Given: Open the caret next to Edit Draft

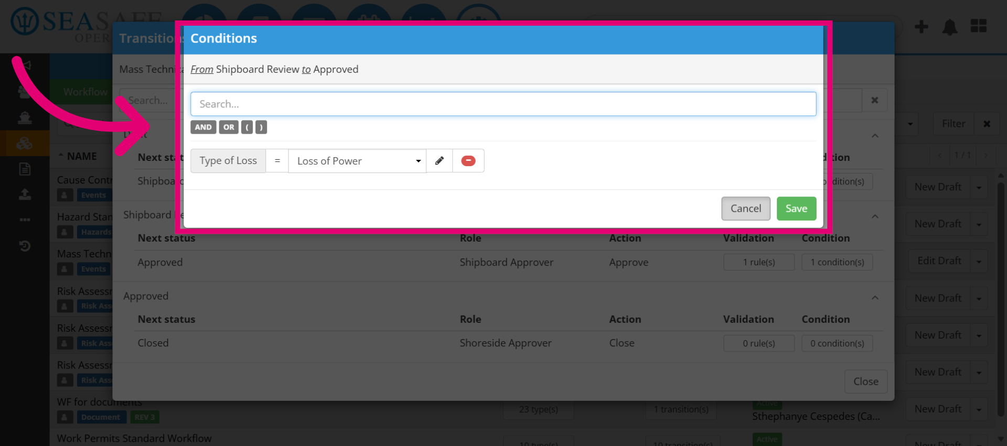Looking at the screenshot, I should click(979, 261).
